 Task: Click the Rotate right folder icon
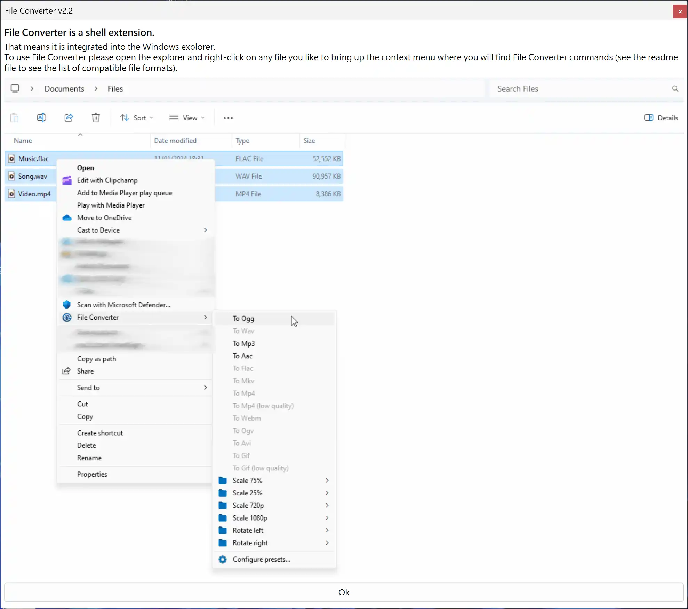tap(223, 543)
